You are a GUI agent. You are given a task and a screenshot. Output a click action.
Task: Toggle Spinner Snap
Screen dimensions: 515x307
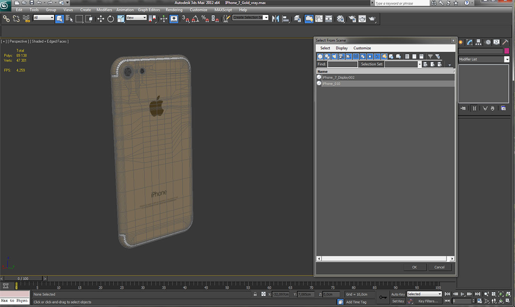[x=215, y=19]
